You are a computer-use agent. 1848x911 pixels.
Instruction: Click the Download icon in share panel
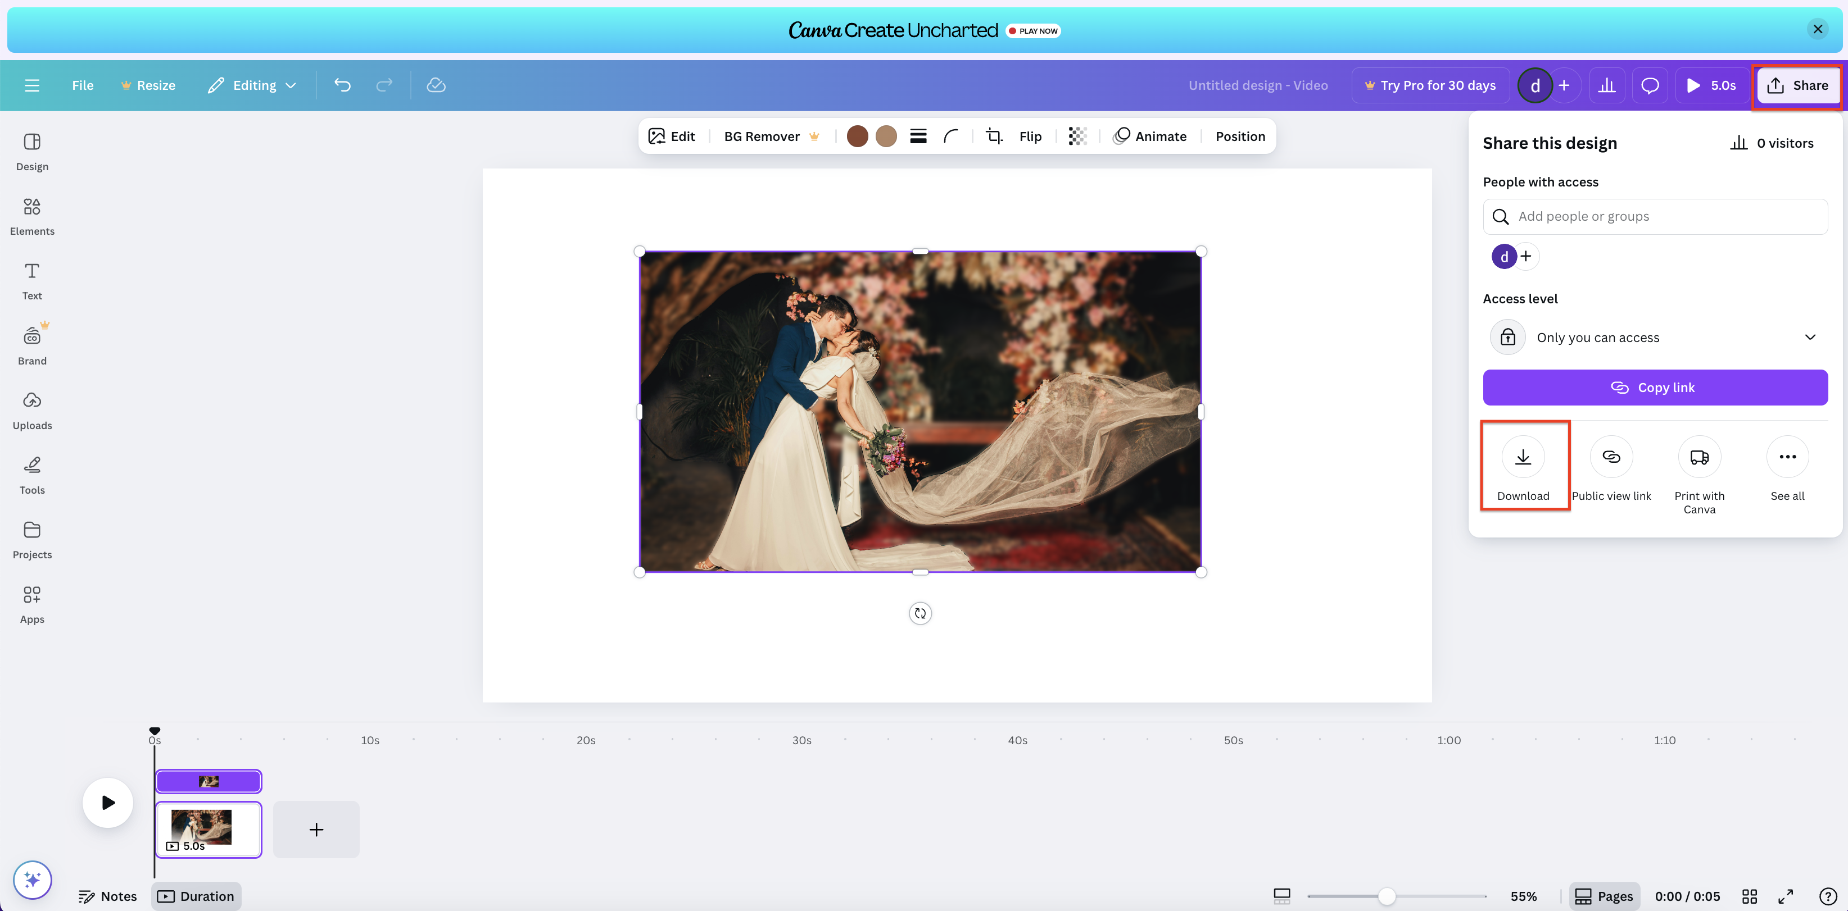1523,457
